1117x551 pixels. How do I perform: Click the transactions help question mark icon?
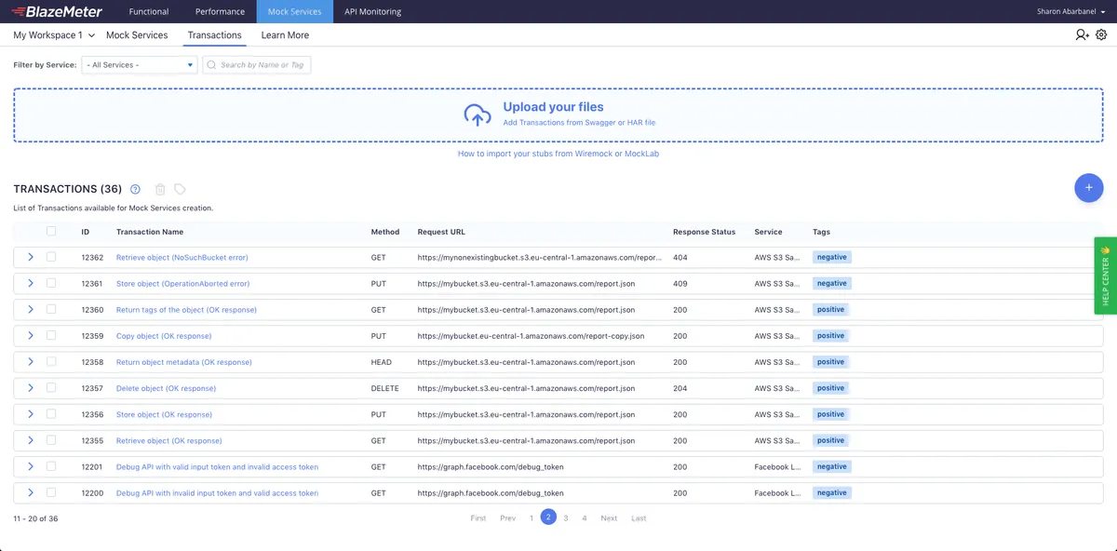pyautogui.click(x=135, y=189)
